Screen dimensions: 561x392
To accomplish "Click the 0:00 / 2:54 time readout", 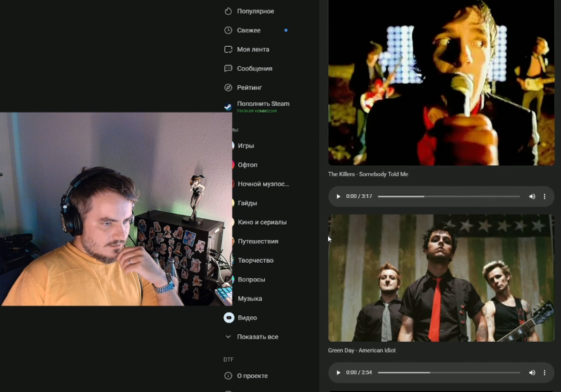I will [x=359, y=373].
